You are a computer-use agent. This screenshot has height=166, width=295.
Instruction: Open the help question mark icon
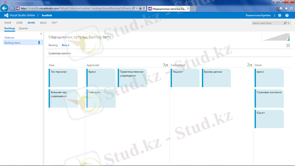tap(287, 15)
